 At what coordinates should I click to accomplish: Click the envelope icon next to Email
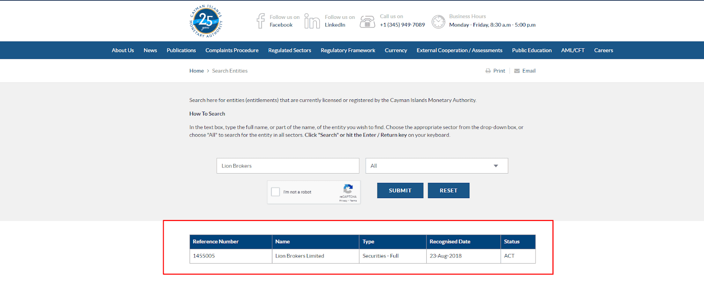pos(517,71)
